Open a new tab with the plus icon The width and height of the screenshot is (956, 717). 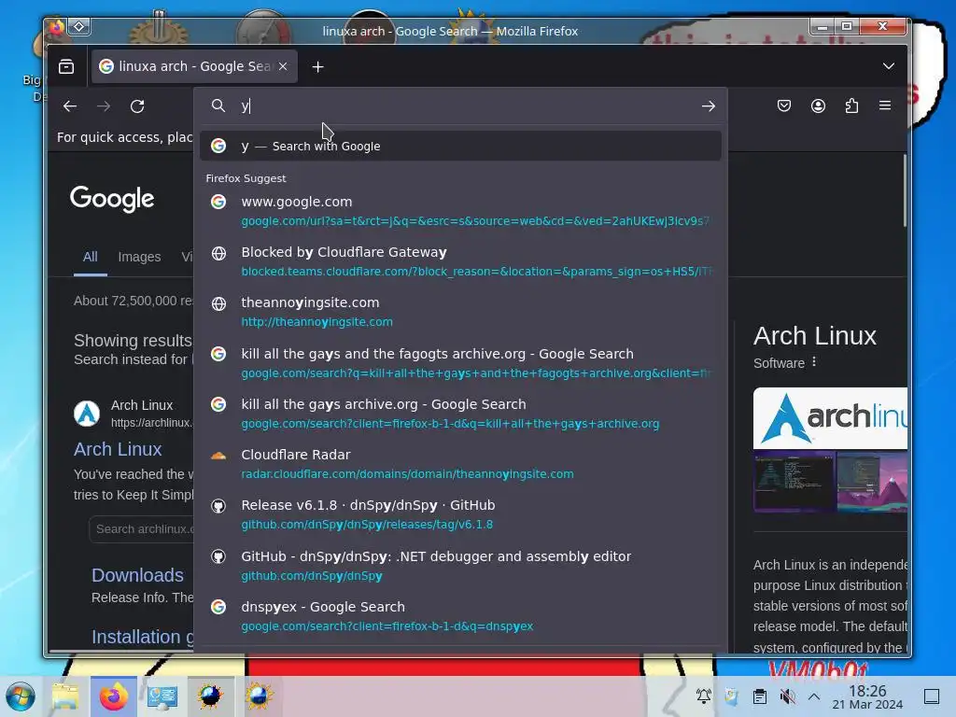tap(317, 67)
